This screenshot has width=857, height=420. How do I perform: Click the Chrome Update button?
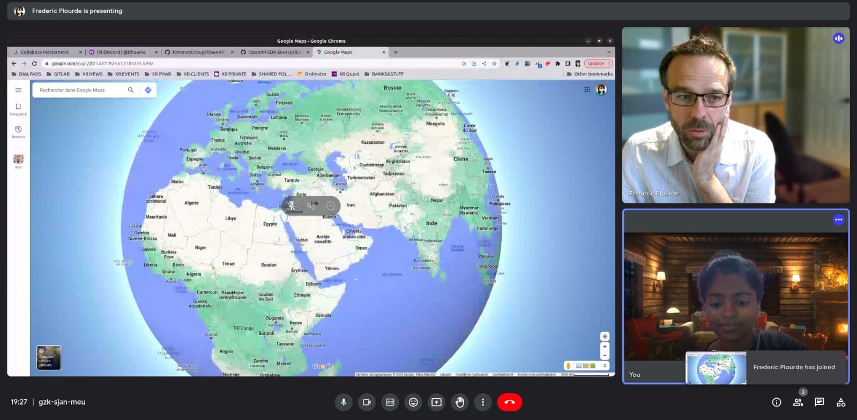598,63
